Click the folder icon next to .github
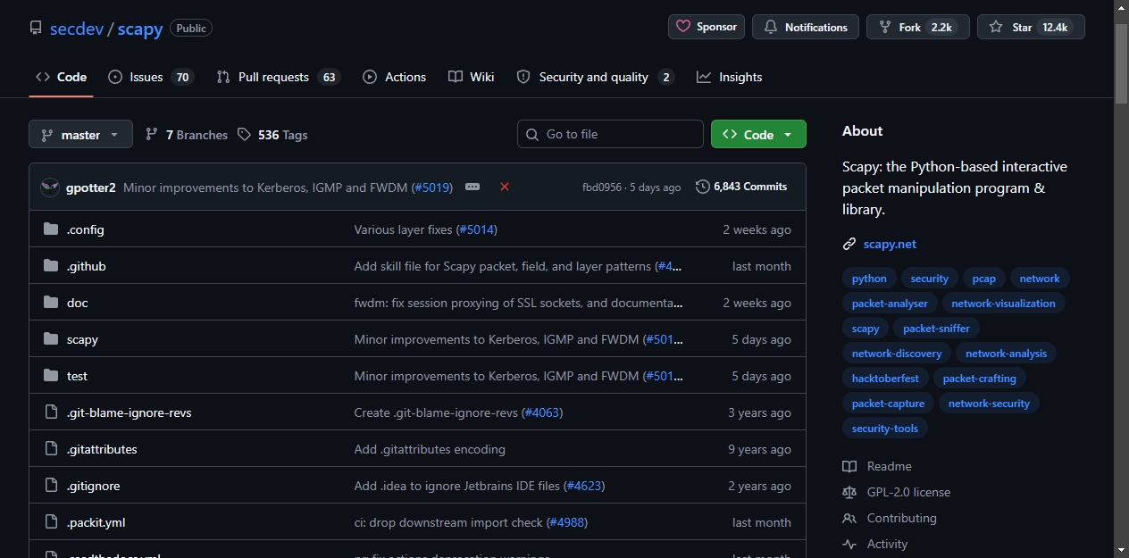The image size is (1129, 558). tap(51, 266)
